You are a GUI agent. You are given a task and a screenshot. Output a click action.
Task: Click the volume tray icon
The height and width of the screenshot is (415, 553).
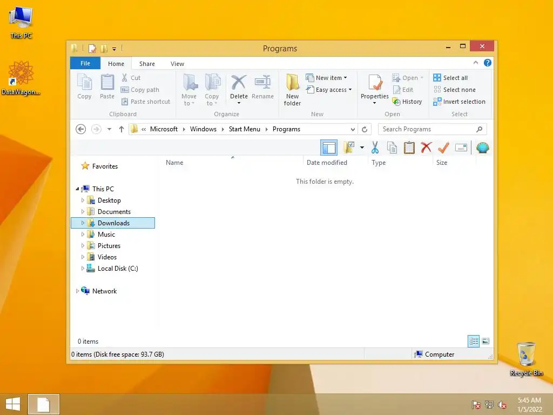[x=502, y=404]
